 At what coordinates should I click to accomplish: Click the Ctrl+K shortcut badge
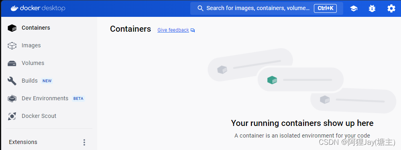pos(325,8)
